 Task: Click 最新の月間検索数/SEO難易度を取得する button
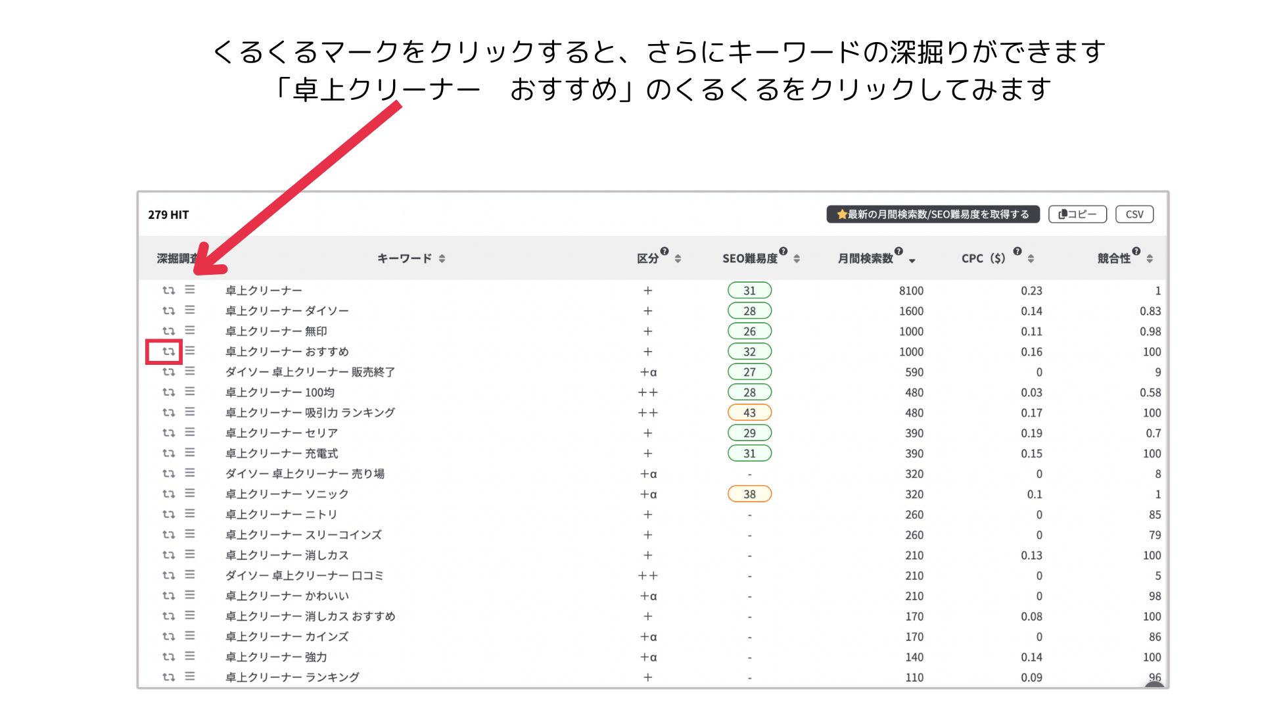pos(933,214)
